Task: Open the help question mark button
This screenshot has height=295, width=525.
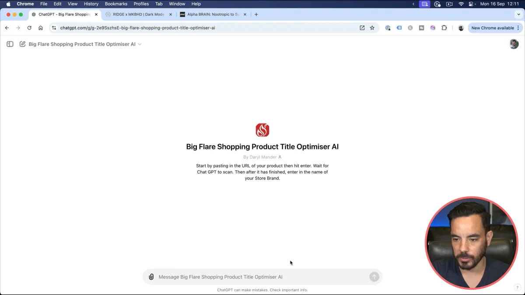Action: click(517, 288)
